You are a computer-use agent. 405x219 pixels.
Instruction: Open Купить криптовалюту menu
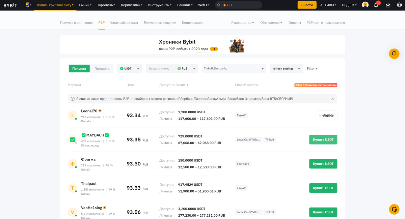55,5
